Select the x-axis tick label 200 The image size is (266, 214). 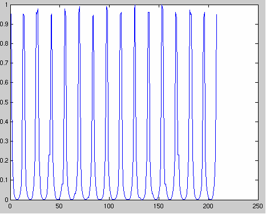(x=208, y=206)
